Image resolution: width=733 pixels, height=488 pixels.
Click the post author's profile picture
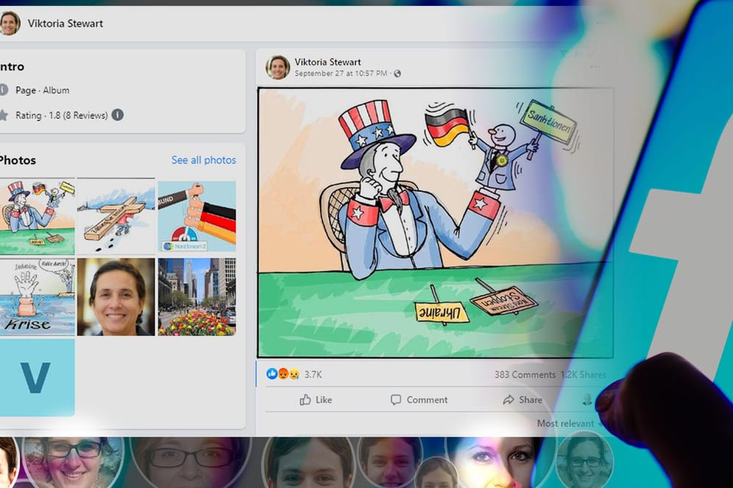click(277, 67)
